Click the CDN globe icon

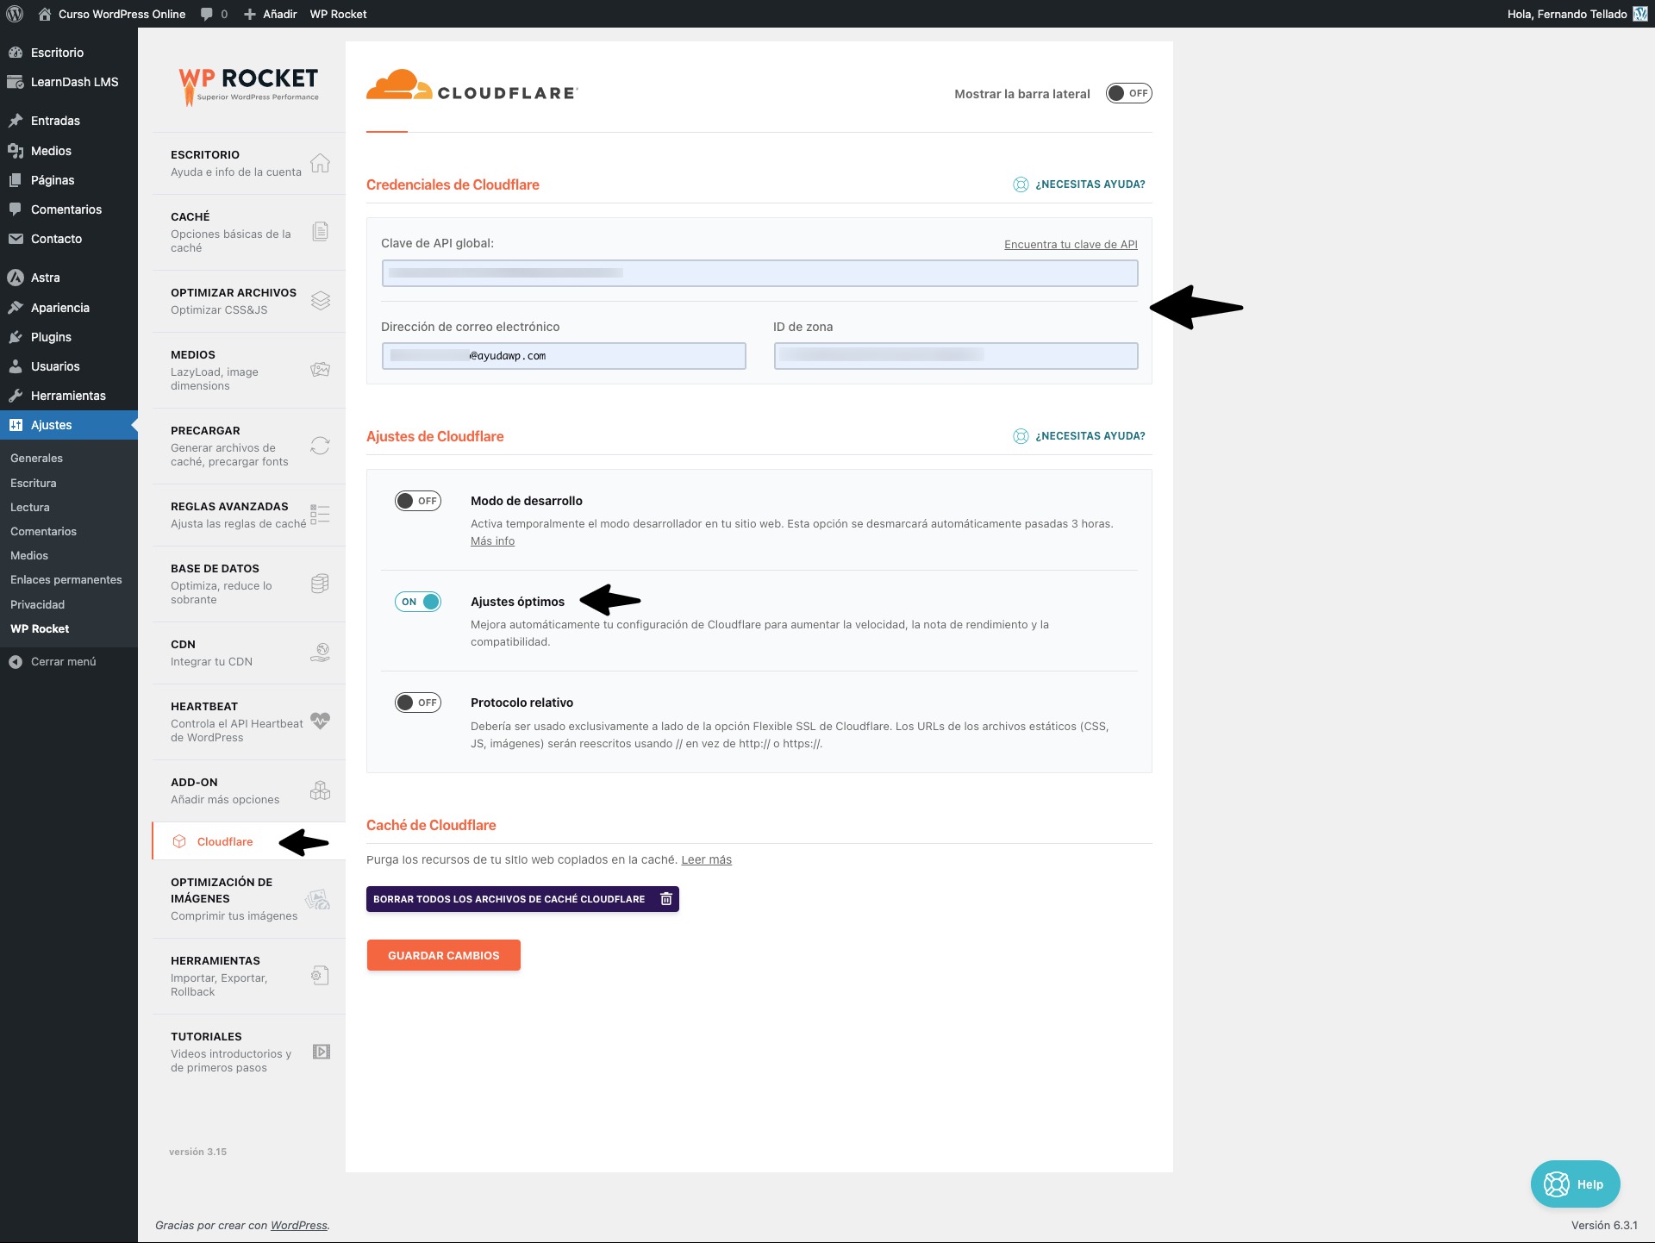320,653
